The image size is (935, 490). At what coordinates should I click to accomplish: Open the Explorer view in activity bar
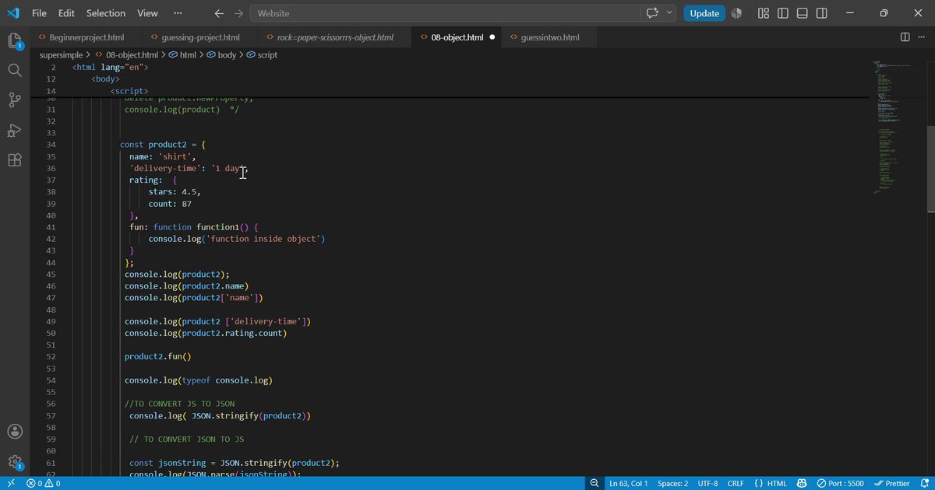coord(14,40)
